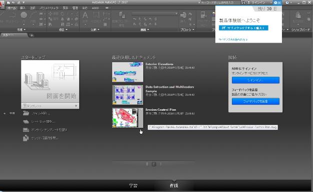Click the blue A360 Sign In button
The width and height of the screenshot is (313, 192).
point(255,80)
